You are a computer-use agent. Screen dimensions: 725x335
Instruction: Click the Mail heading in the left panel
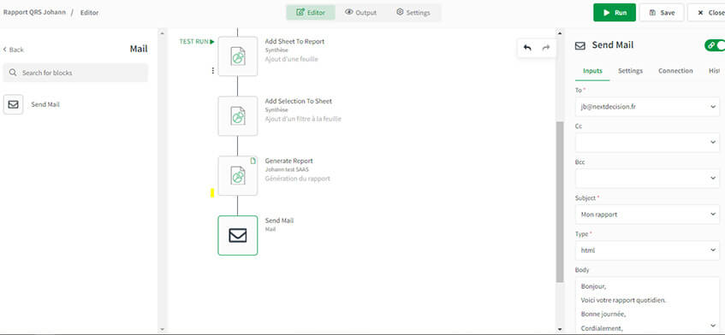pos(139,49)
